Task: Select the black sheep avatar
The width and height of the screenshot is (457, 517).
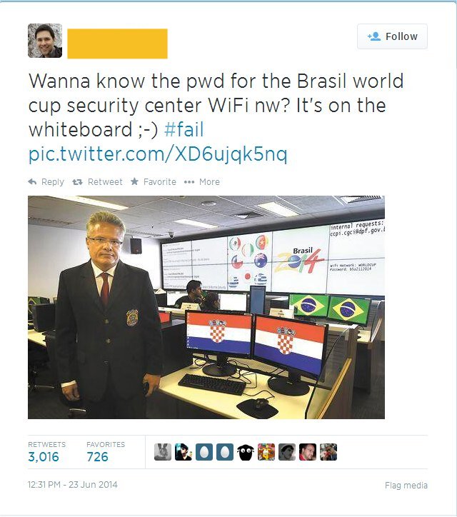Action: 246,452
